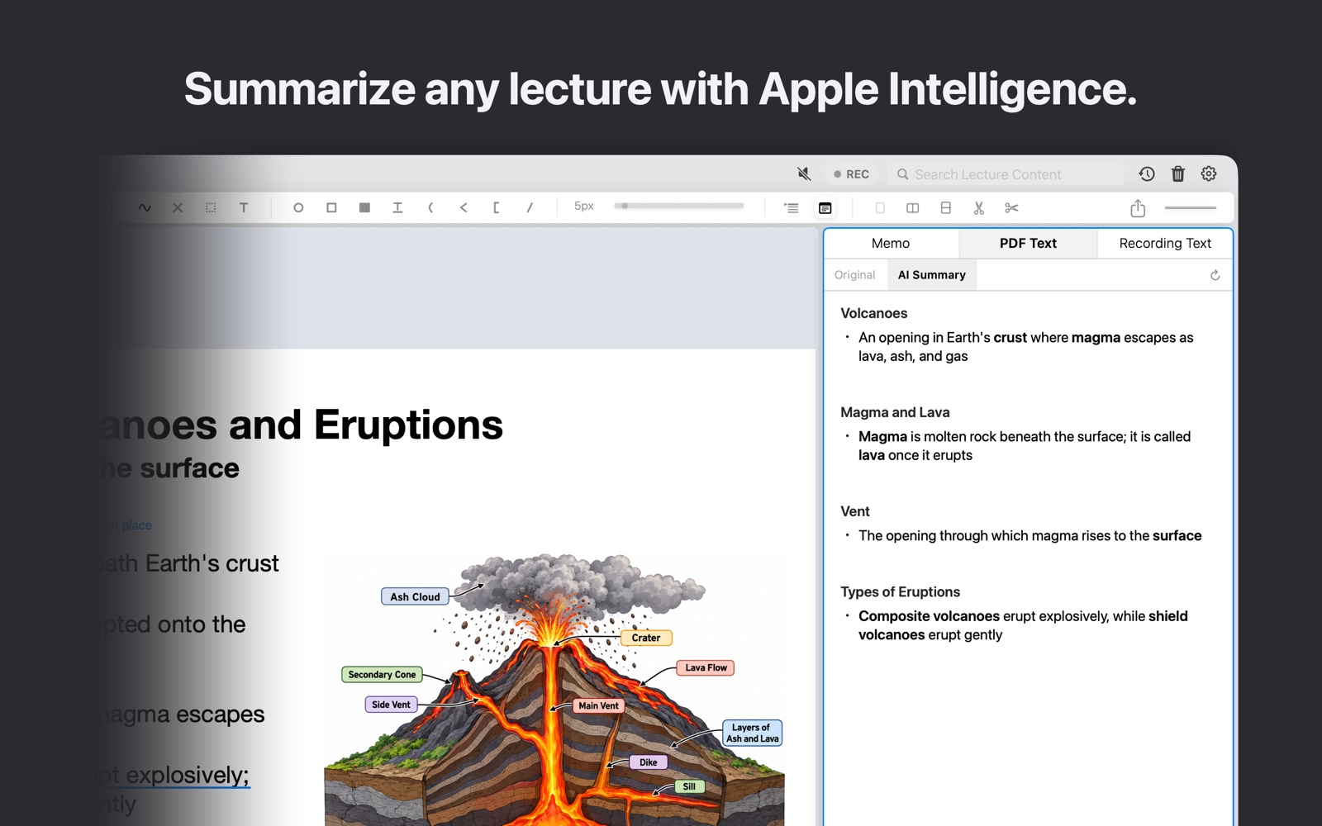
Task: Click the trash delete icon
Action: pos(1178,173)
